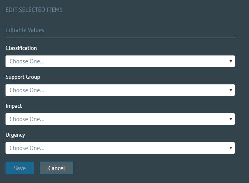Open the Support Group dropdown

point(120,90)
